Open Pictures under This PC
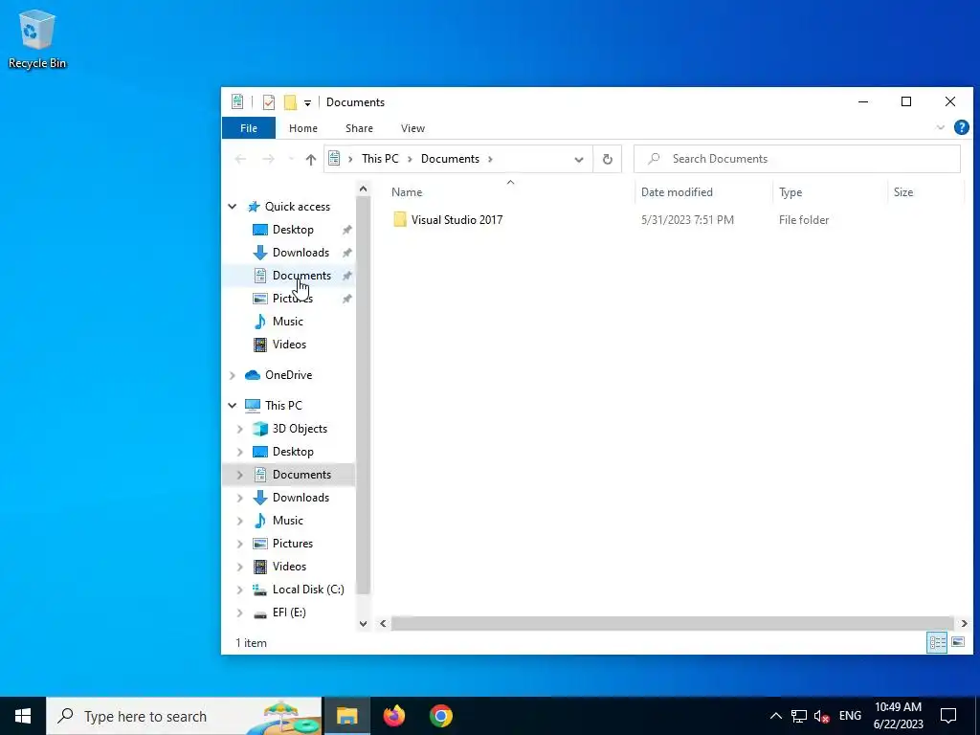Screen dimensions: 980x735 (x=293, y=544)
